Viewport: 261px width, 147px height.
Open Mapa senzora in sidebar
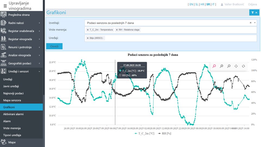(12, 100)
